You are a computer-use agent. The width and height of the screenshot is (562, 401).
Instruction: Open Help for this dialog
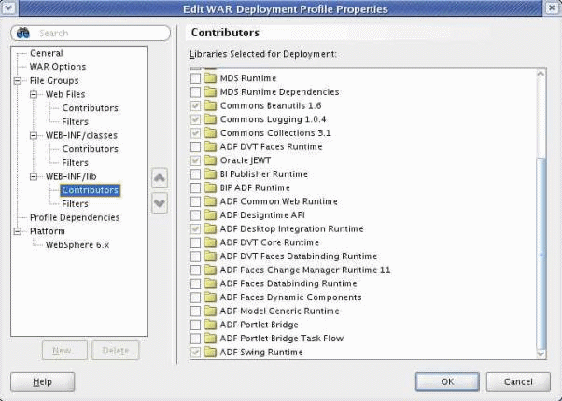(x=43, y=381)
